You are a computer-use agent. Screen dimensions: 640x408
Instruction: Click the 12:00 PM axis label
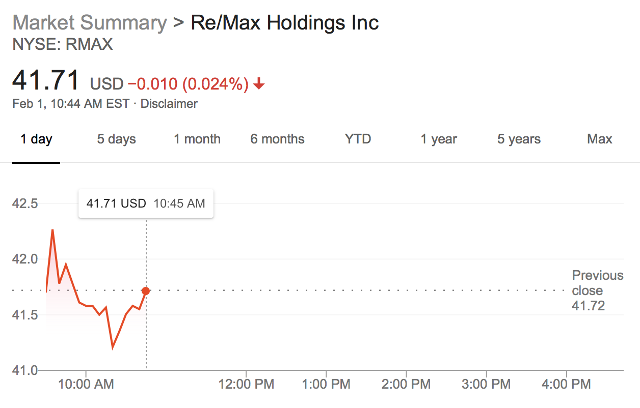pos(246,384)
